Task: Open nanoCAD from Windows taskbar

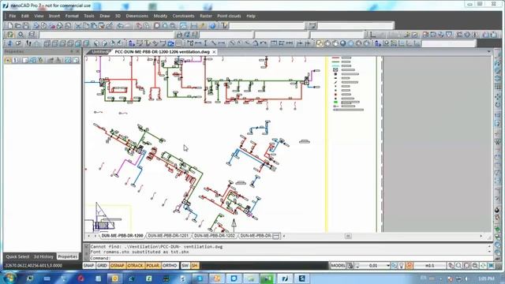Action: coord(285,278)
